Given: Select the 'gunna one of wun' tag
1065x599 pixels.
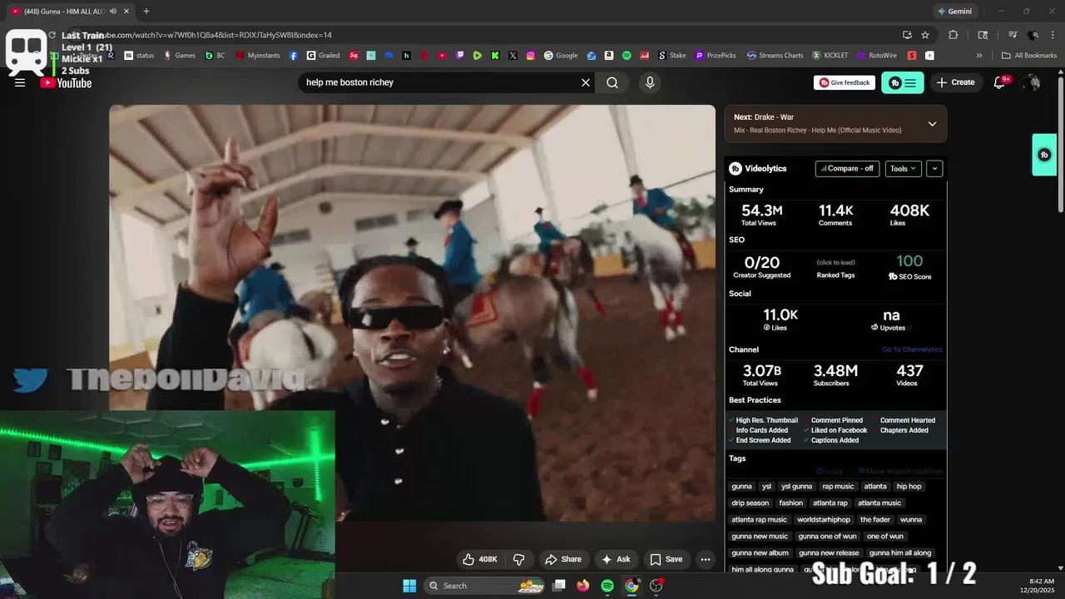Looking at the screenshot, I should 827,537.
